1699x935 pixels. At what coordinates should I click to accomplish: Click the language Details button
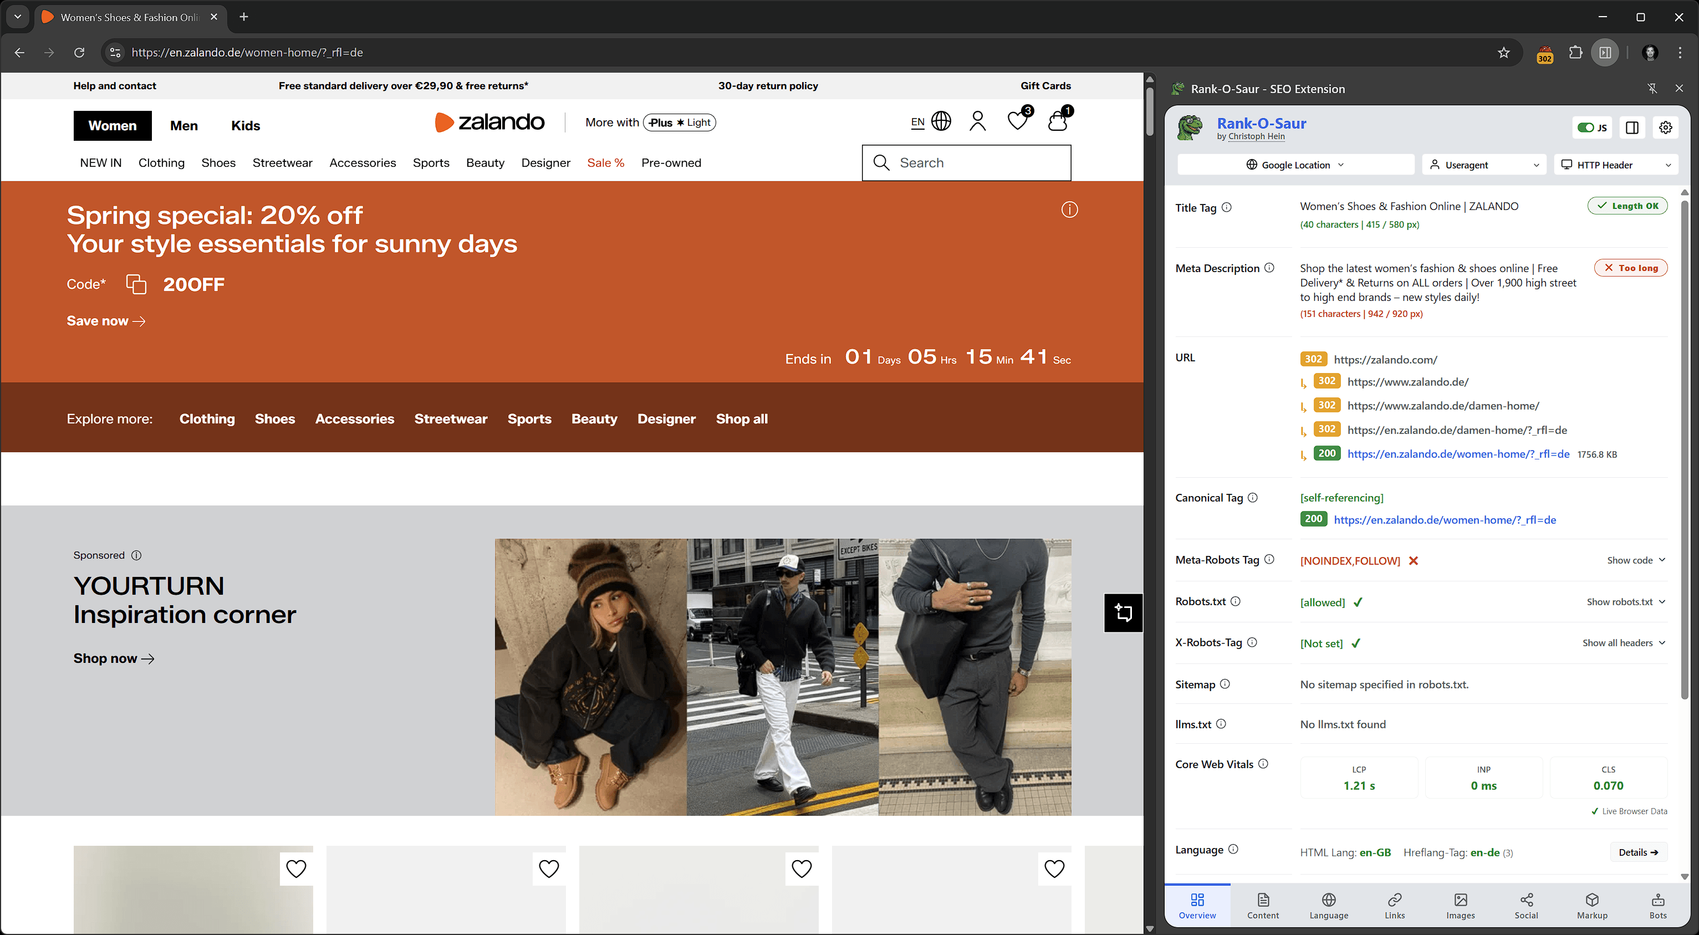[x=1637, y=852]
